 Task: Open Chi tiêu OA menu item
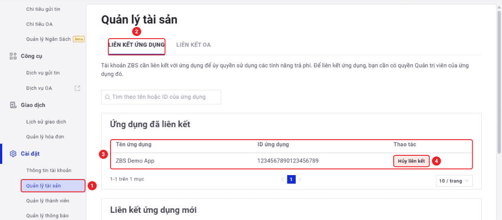(39, 24)
